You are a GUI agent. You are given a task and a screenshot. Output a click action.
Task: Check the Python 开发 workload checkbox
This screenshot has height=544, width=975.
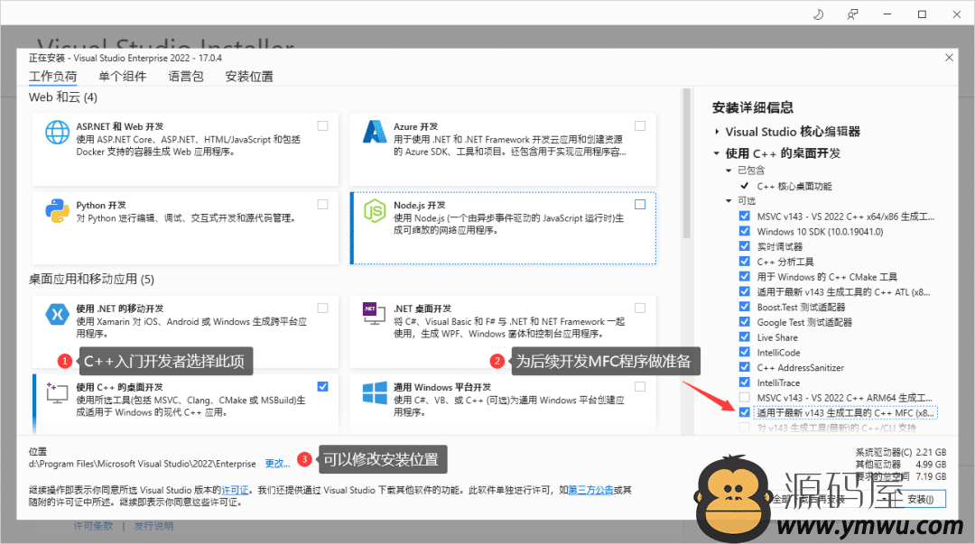point(322,205)
